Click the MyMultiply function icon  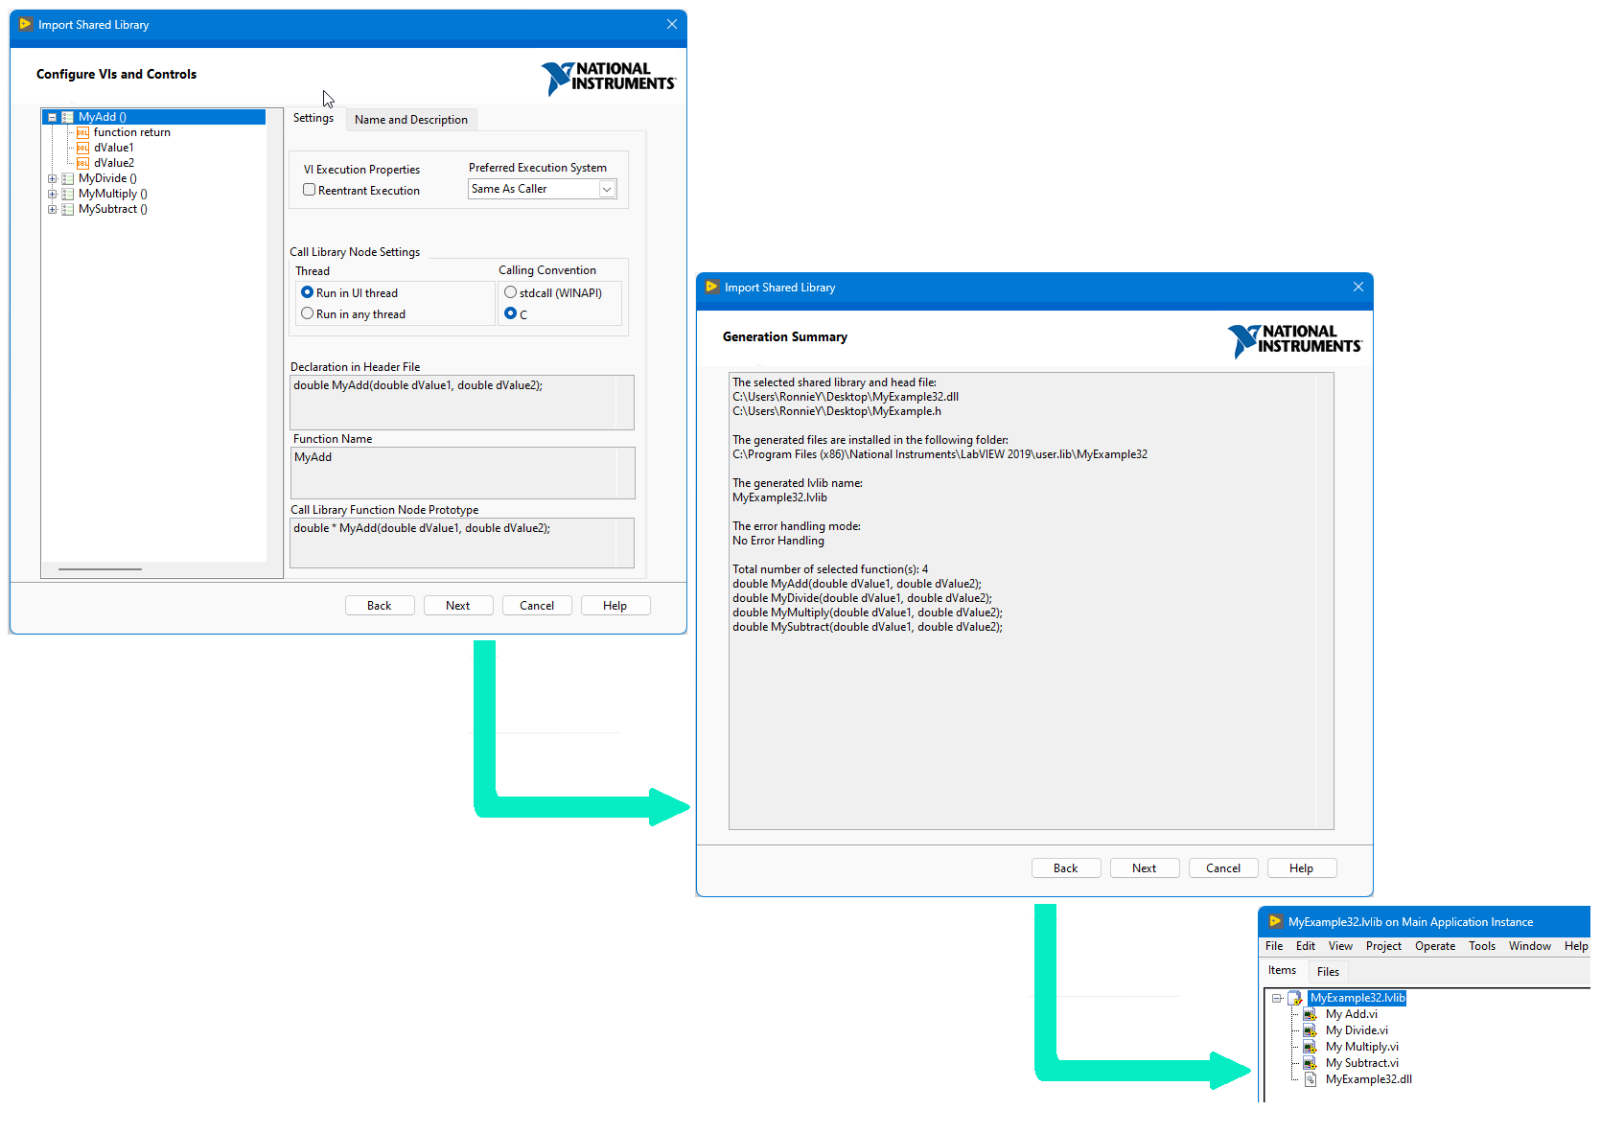pyautogui.click(x=68, y=194)
